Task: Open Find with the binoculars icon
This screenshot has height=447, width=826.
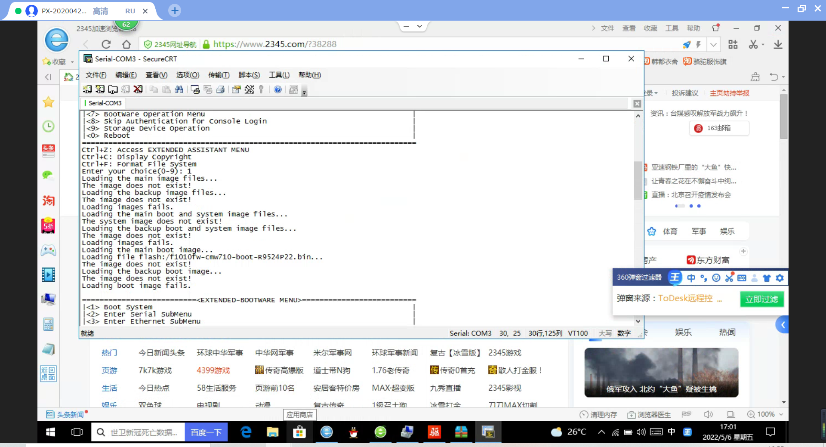Action: [179, 89]
